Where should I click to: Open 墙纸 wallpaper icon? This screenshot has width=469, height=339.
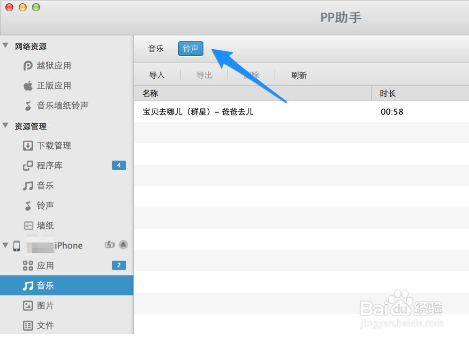tap(29, 226)
